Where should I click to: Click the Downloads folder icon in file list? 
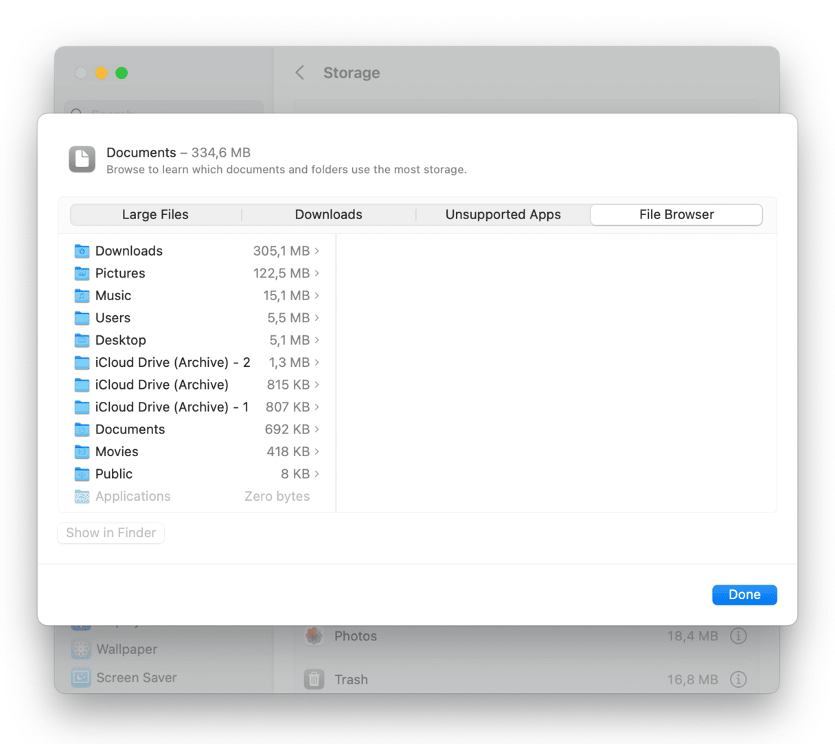(x=82, y=251)
